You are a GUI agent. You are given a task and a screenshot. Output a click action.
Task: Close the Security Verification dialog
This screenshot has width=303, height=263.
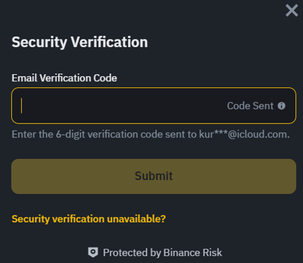click(x=292, y=11)
